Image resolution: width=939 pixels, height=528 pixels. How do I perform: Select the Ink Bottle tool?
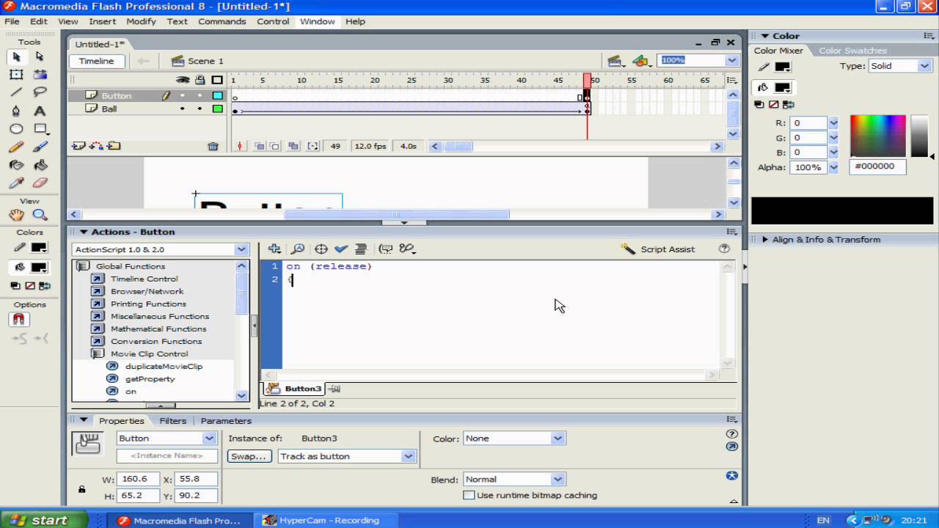(16, 165)
